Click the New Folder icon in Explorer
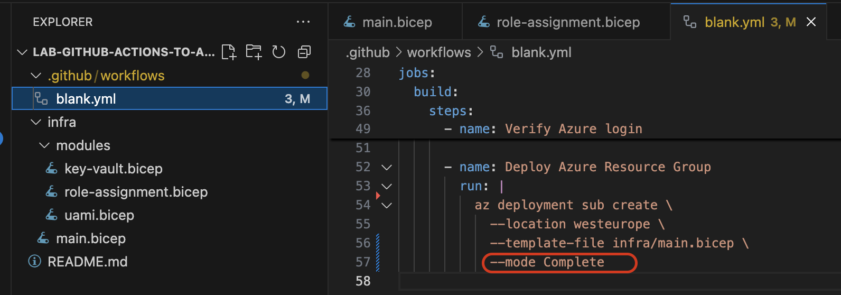The width and height of the screenshot is (841, 295). click(x=254, y=52)
